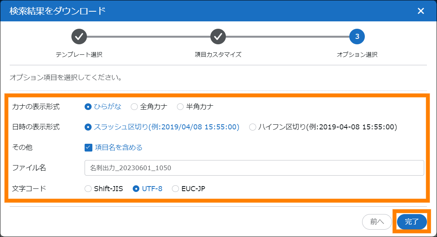Toggle the 項目名を含める checkbox
The height and width of the screenshot is (237, 437).
pos(88,148)
